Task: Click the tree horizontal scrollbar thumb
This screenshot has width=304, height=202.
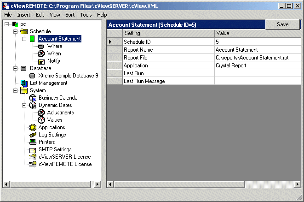Action: point(51,184)
